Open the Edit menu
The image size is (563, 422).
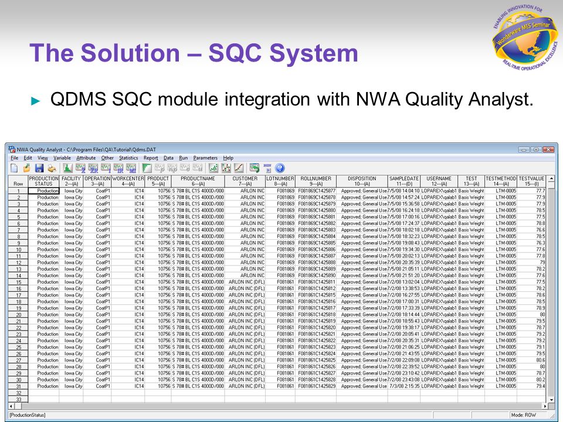28,158
